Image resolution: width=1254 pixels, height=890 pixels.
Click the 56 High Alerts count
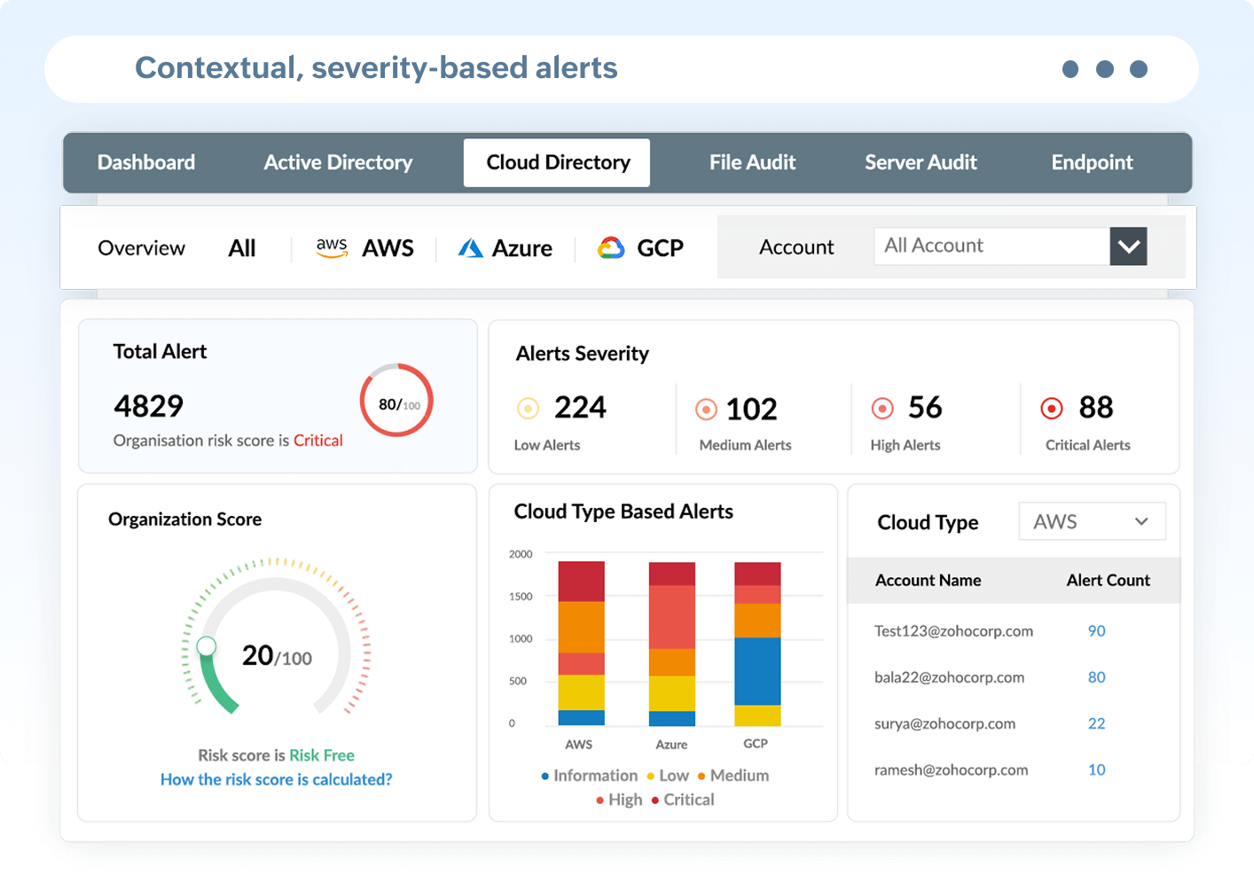(x=925, y=408)
